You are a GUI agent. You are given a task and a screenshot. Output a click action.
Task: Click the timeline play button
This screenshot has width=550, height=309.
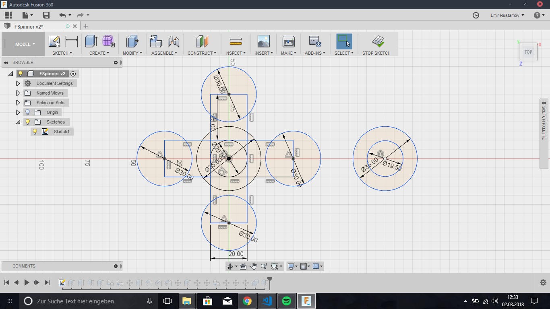tap(27, 282)
